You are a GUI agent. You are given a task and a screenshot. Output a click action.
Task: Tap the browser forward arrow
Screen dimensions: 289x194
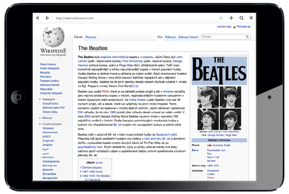point(47,18)
